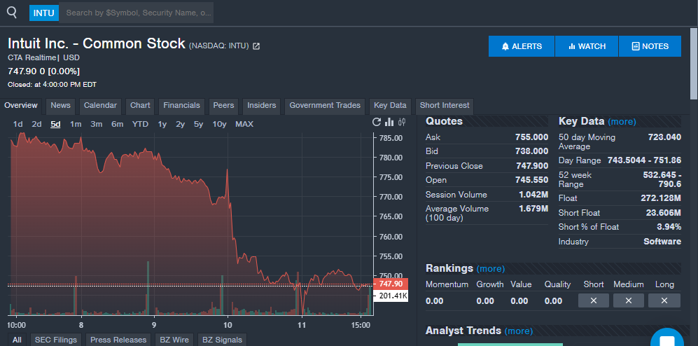Select the 5y chart range
Image resolution: width=698 pixels, height=346 pixels.
199,124
